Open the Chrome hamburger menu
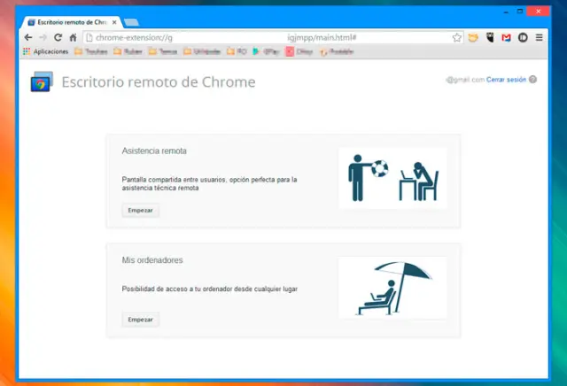Screen dimensions: 567x386 click(x=539, y=38)
